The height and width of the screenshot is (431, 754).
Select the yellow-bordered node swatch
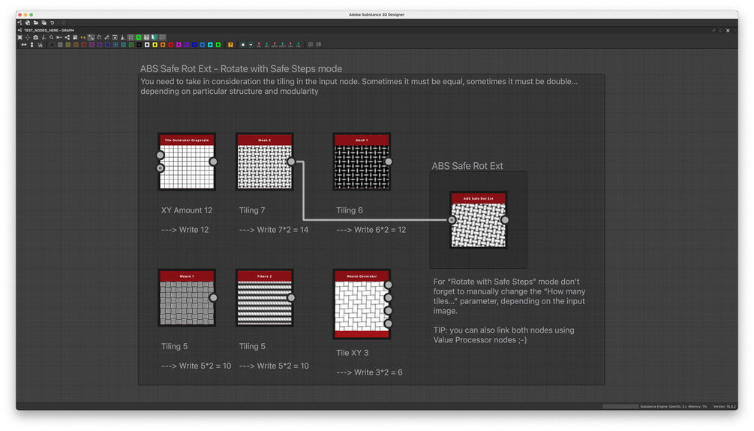pos(155,45)
